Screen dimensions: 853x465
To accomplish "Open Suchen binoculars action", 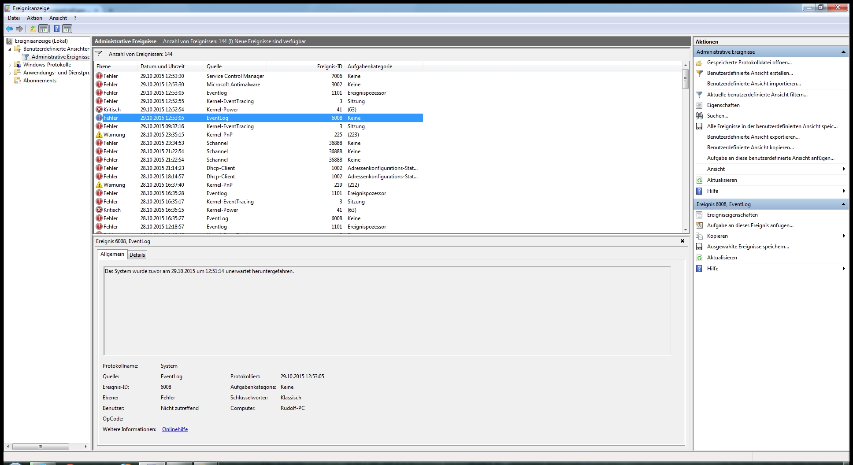I will (699, 116).
